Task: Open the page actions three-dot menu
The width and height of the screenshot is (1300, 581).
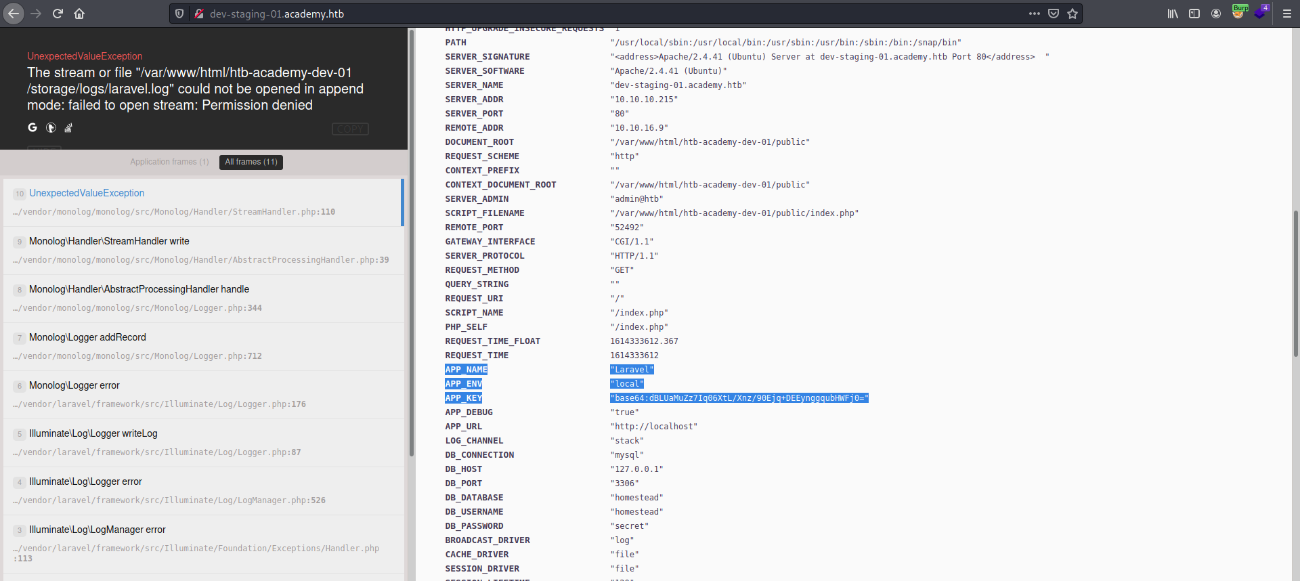Action: pyautogui.click(x=1034, y=14)
